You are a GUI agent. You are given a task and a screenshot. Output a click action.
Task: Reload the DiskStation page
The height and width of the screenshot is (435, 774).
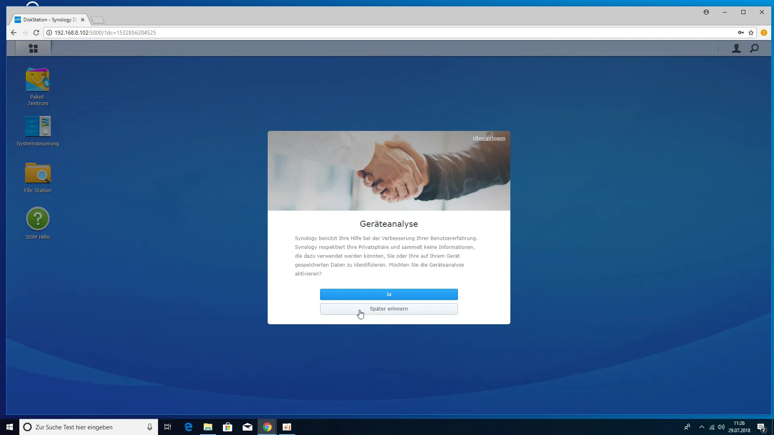point(36,33)
